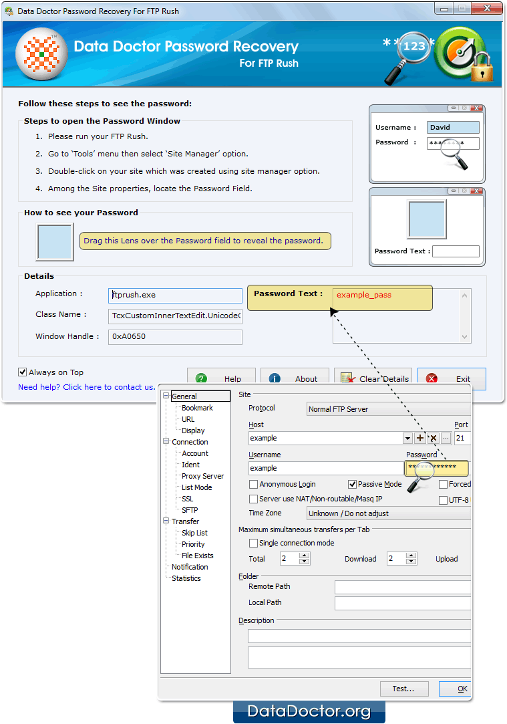The height and width of the screenshot is (724, 507).
Task: Click the OK button in site dialog
Action: coord(456,689)
